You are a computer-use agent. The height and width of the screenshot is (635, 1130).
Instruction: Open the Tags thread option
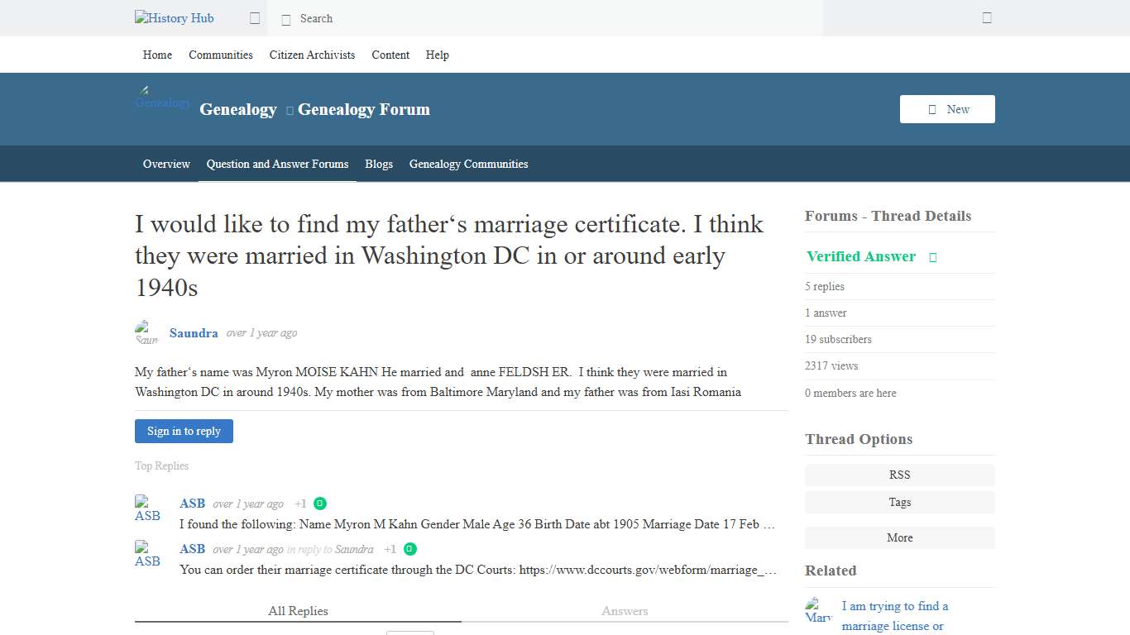tap(899, 502)
